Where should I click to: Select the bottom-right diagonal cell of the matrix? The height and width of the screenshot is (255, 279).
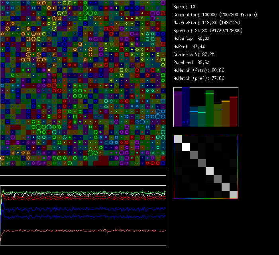[x=234, y=195]
